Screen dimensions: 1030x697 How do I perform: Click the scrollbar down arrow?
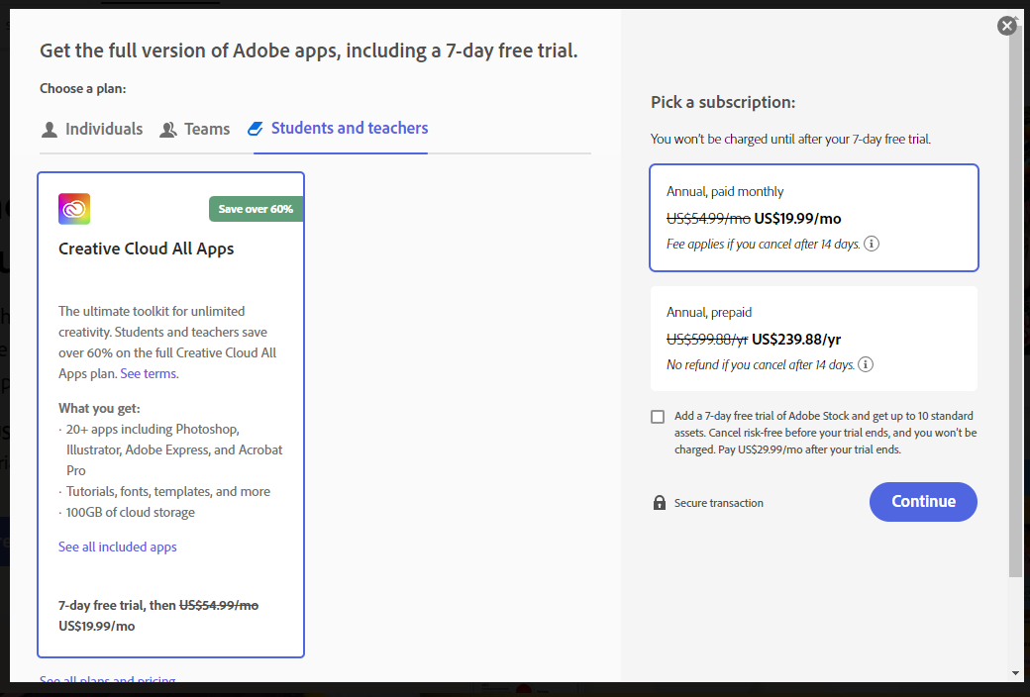[x=1015, y=673]
